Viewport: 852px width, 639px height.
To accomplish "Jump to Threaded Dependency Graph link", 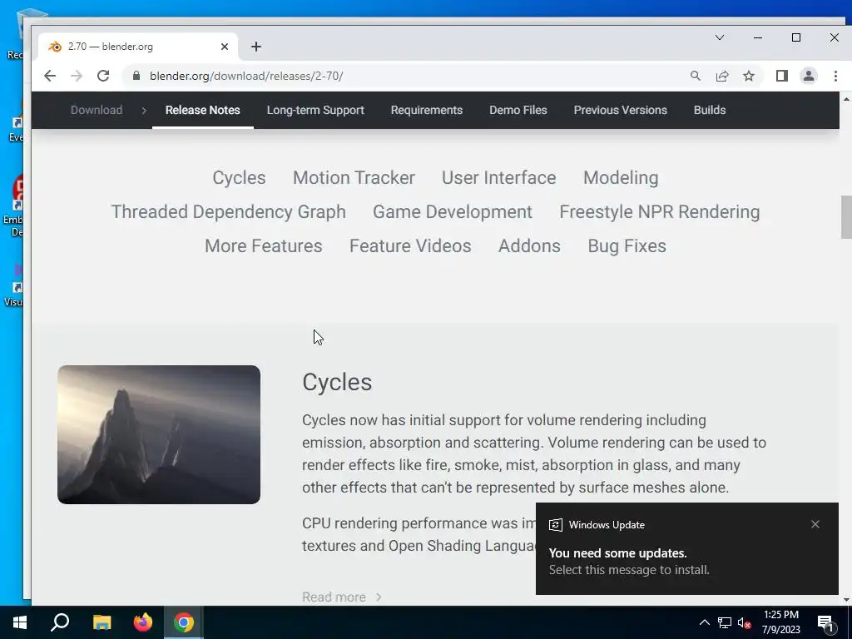I will 228,212.
